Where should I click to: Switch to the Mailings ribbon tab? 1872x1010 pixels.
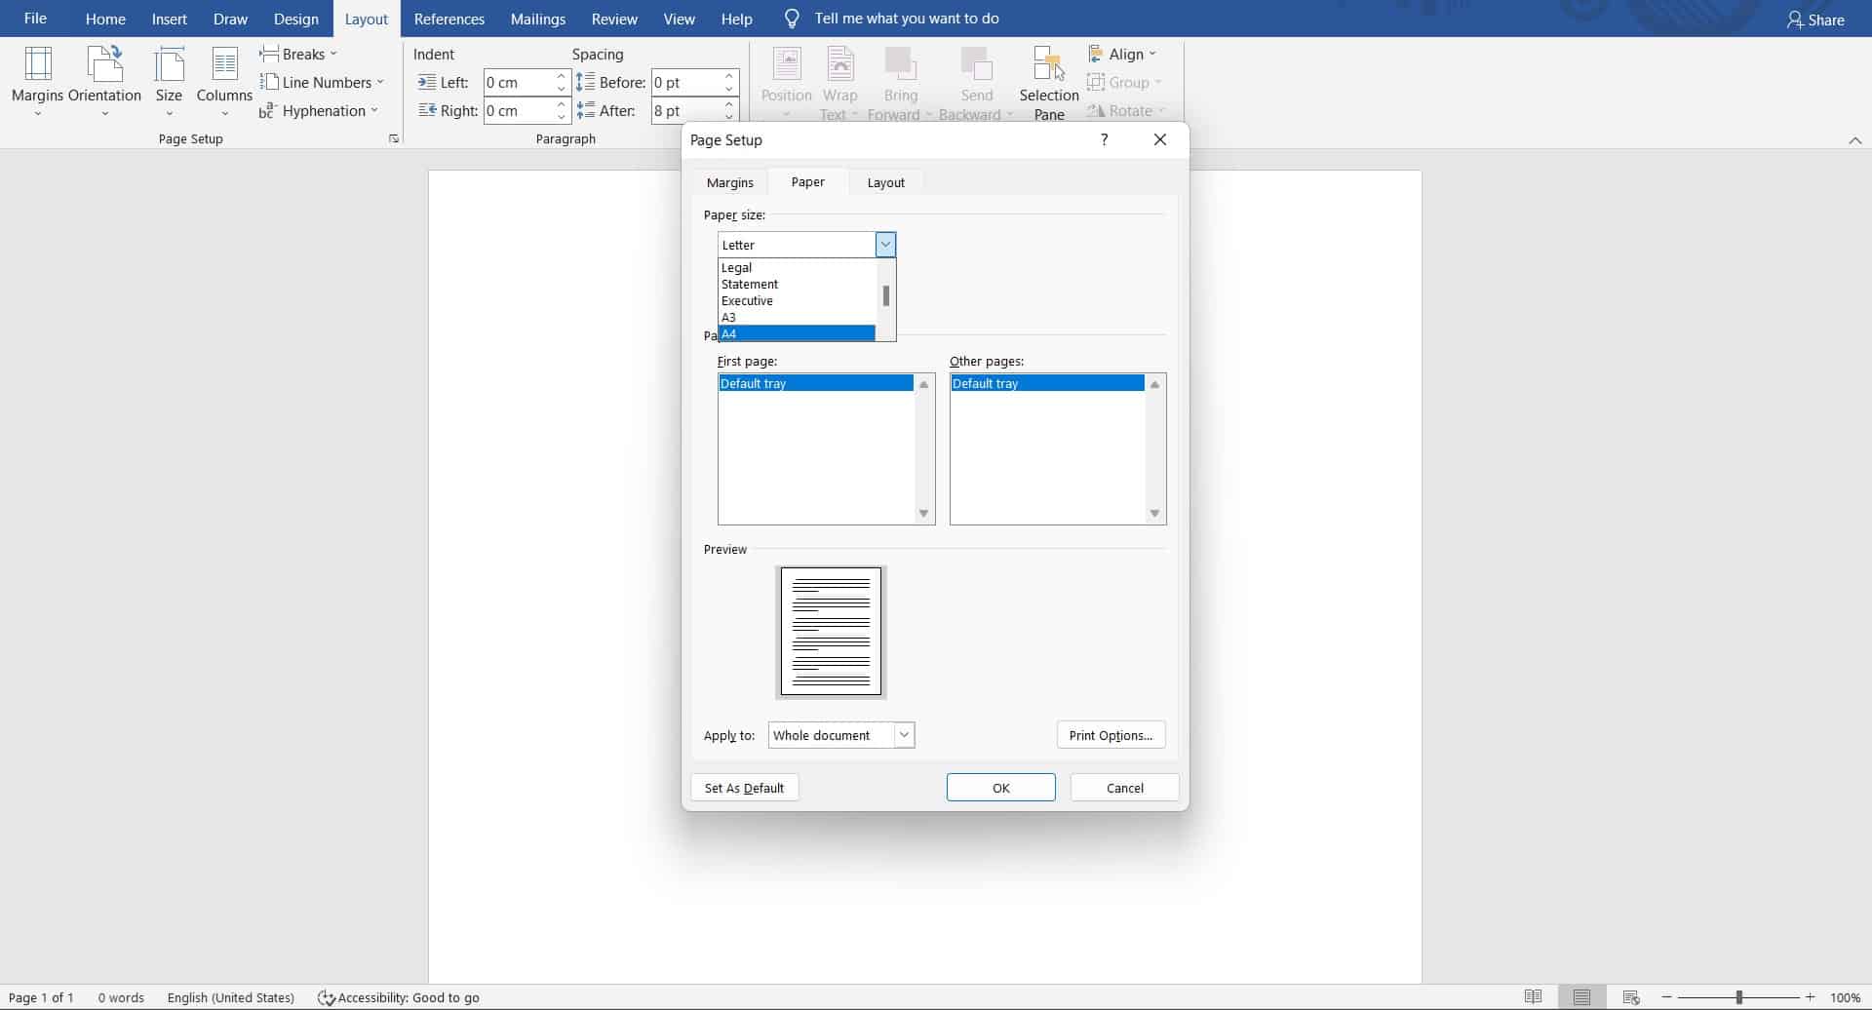coord(538,19)
